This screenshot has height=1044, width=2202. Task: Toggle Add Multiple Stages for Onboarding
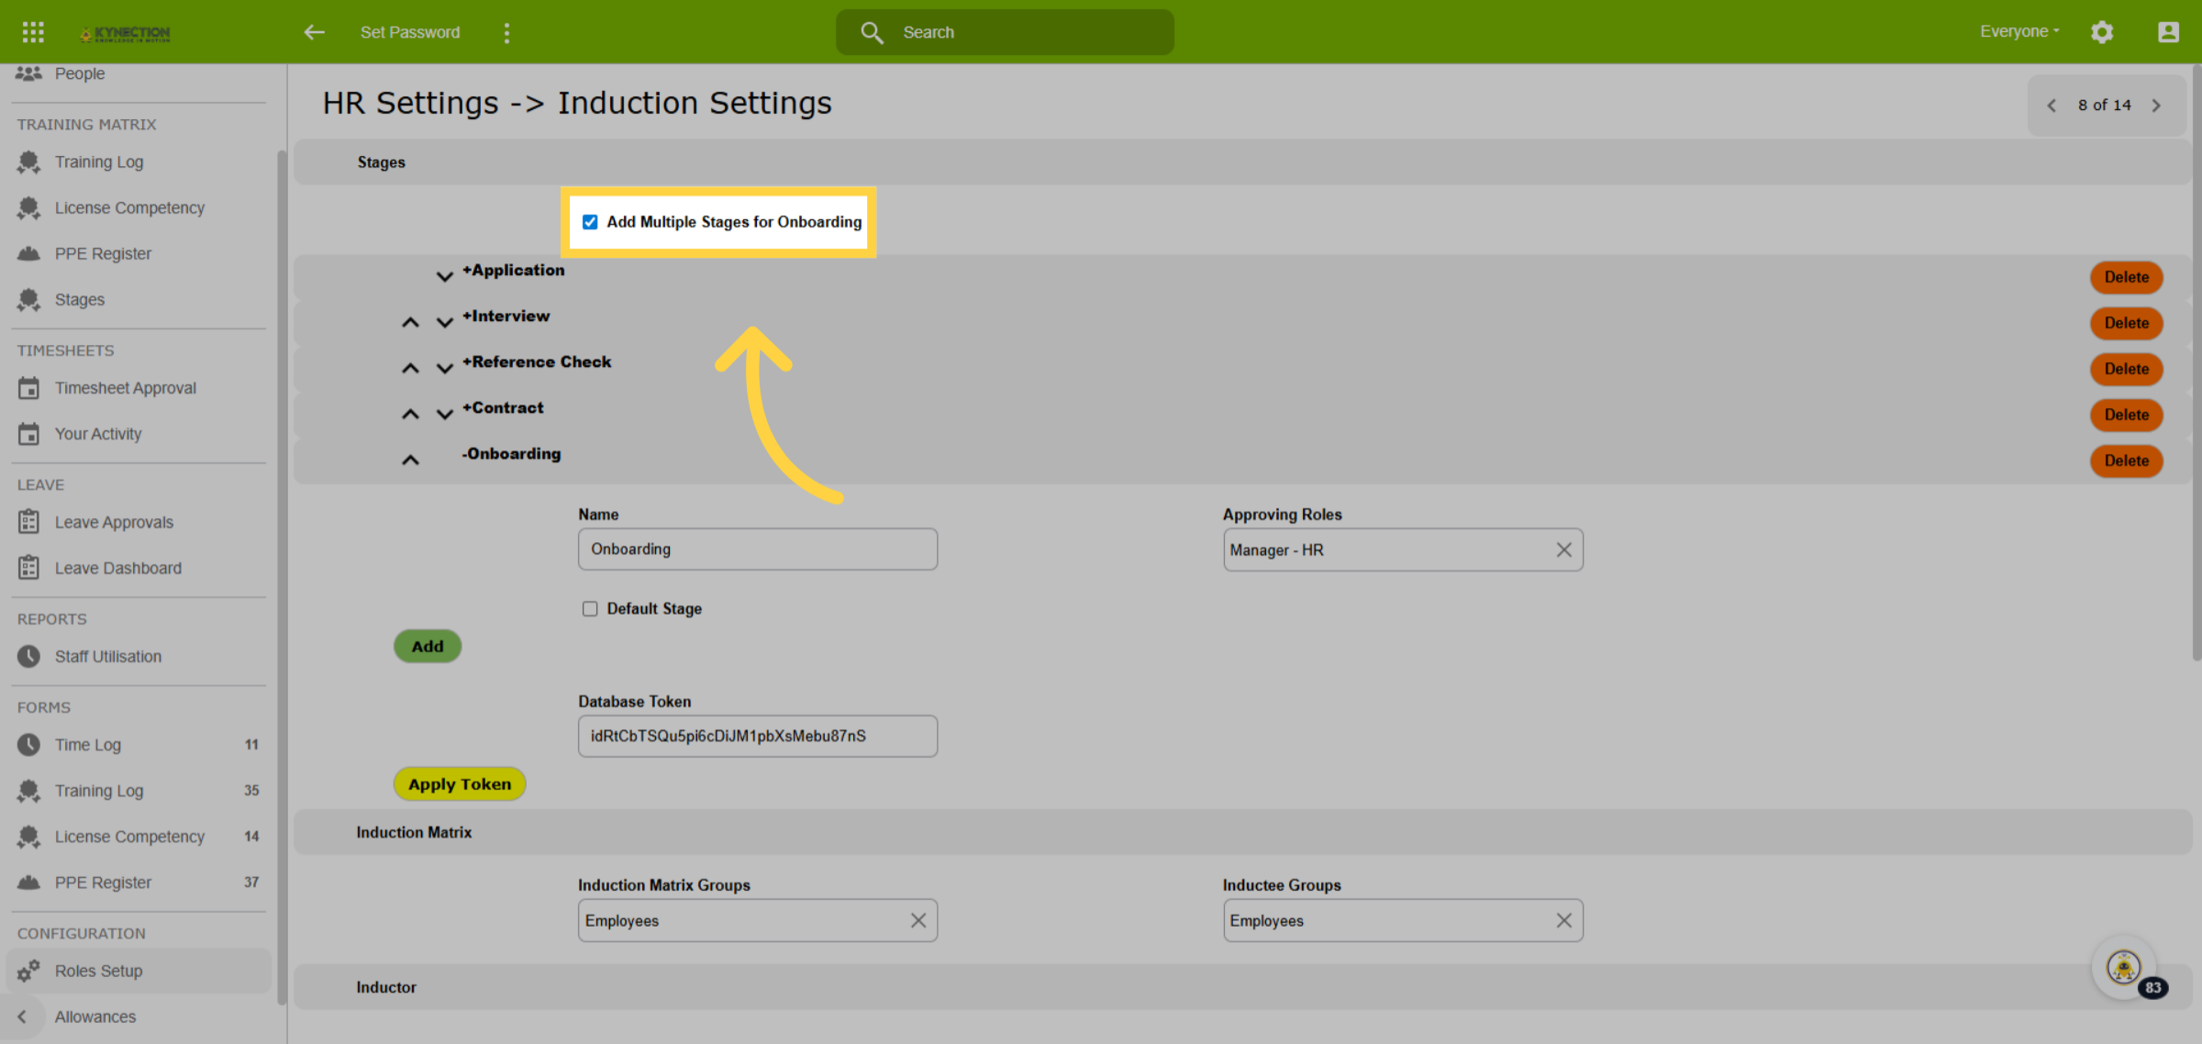[590, 222]
